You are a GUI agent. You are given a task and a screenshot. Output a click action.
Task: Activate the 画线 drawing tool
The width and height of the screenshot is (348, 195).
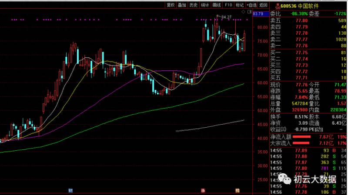tap(216, 5)
